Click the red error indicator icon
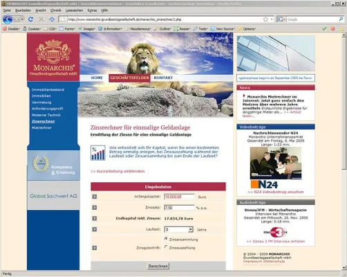 [333, 29]
